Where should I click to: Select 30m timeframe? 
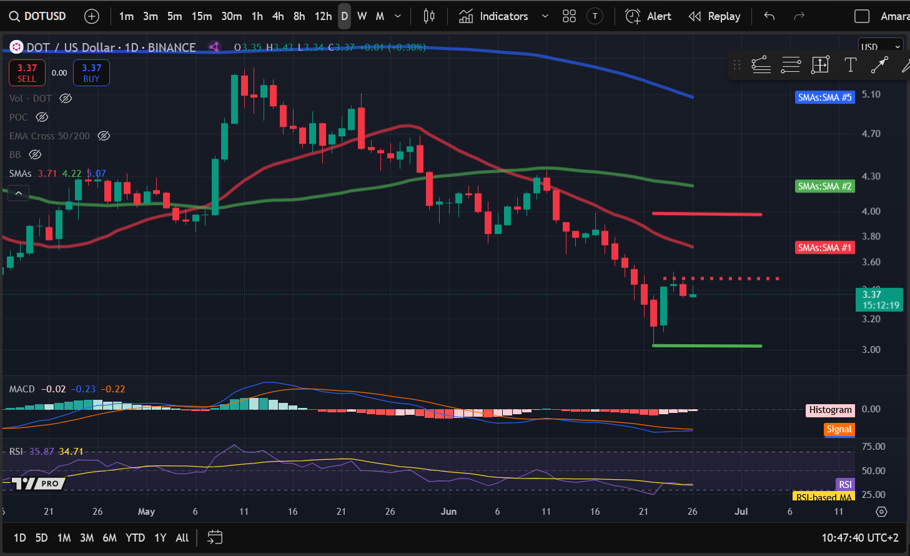pos(232,16)
